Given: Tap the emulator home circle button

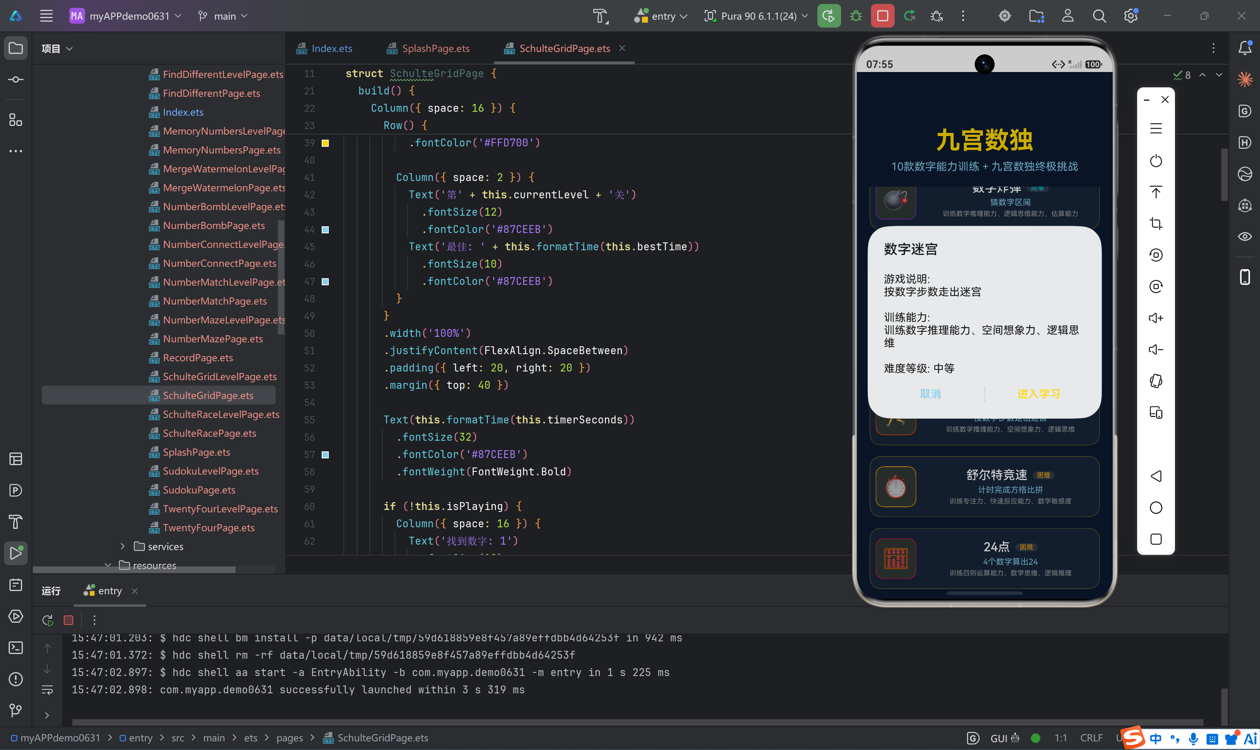Looking at the screenshot, I should [x=1156, y=508].
